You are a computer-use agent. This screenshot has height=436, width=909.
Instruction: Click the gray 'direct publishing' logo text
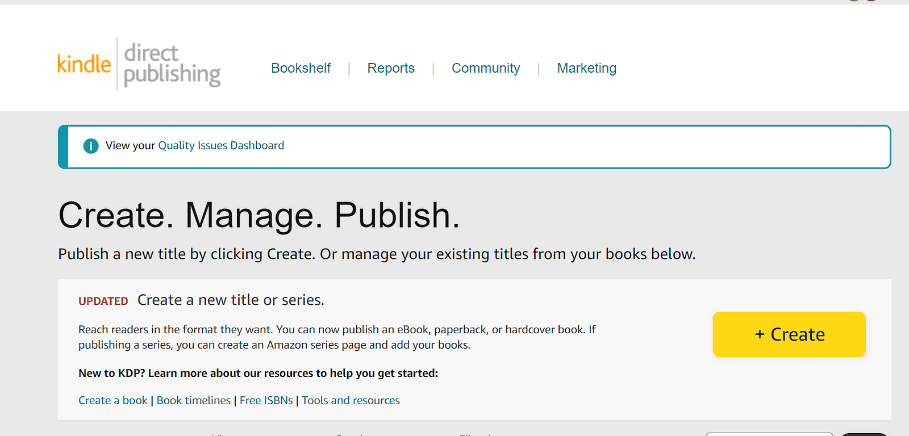172,64
